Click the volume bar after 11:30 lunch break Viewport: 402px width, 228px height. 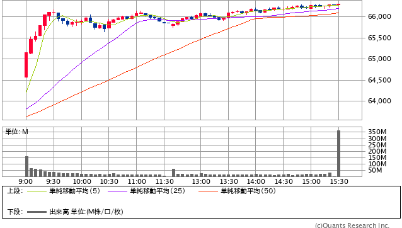tap(173, 173)
